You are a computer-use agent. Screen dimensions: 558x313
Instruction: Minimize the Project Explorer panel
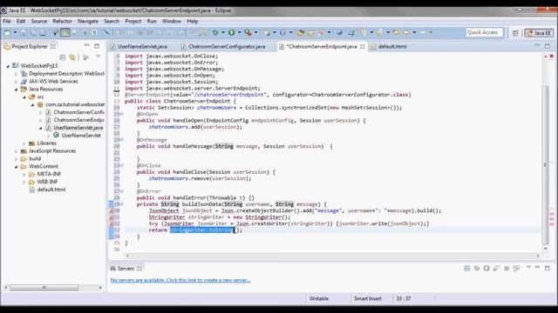[87, 46]
